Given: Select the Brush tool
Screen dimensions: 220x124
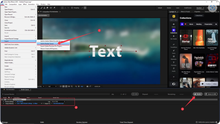Looking at the screenshot, I should point(42,8).
